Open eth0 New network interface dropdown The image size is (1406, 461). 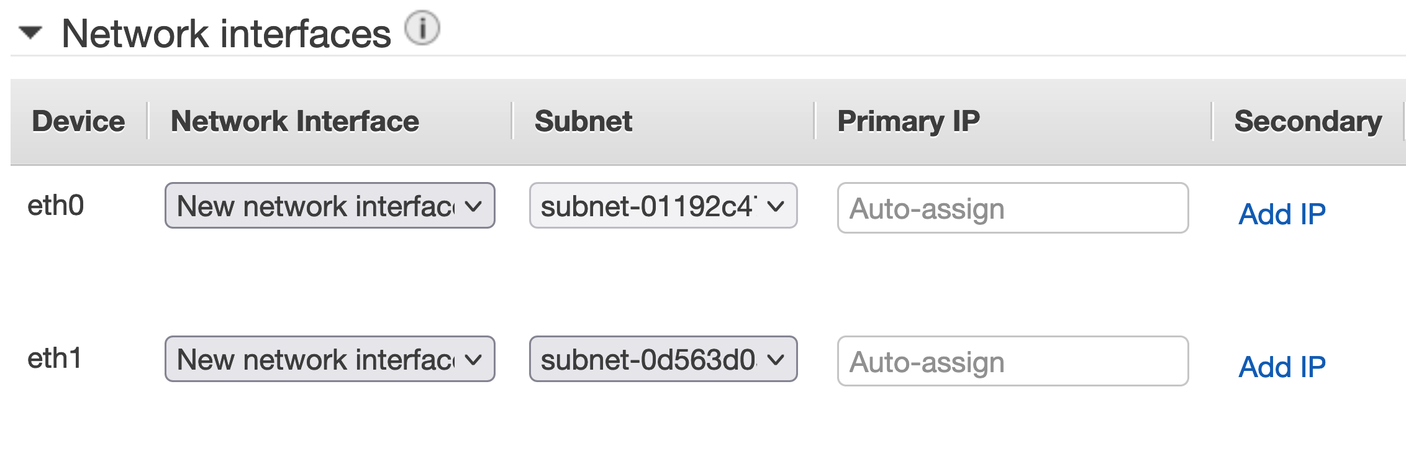(330, 206)
